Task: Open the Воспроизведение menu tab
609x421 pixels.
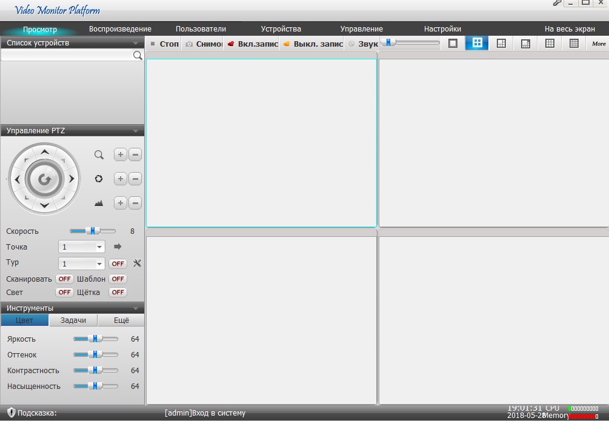Action: (120, 29)
